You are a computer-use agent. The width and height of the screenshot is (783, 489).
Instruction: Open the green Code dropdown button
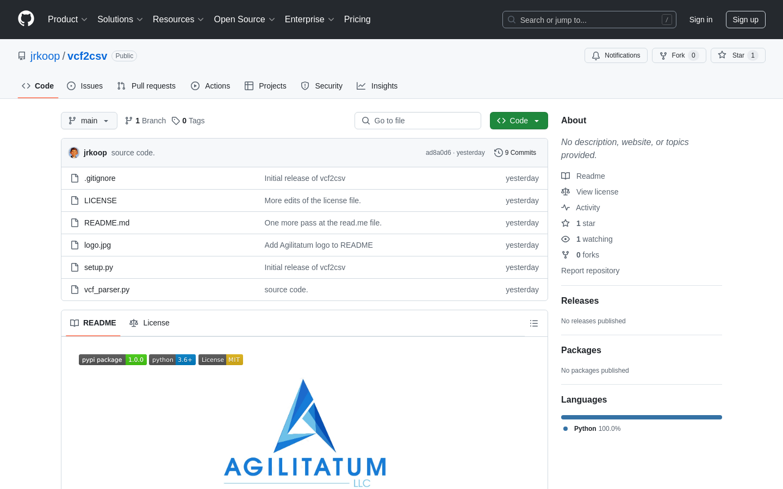pyautogui.click(x=519, y=121)
